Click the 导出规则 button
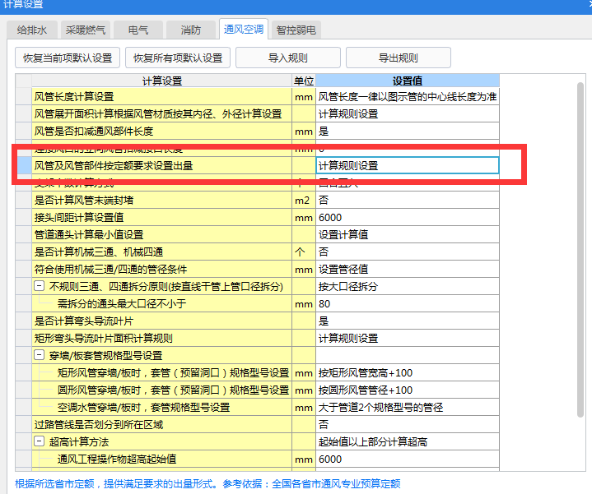Viewport: 592px width, 494px height. pyautogui.click(x=398, y=58)
